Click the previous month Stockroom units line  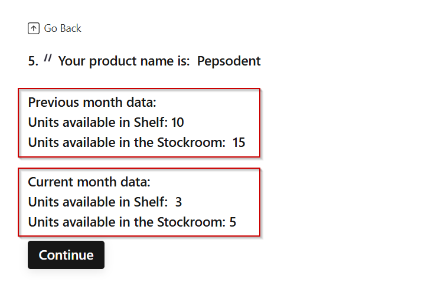pyautogui.click(x=136, y=142)
